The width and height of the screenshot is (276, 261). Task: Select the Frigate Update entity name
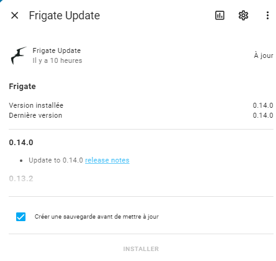pyautogui.click(x=57, y=50)
